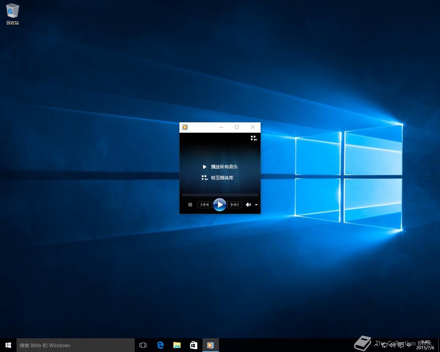
Task: Click the Media Player taskbar button
Action: coord(210,345)
